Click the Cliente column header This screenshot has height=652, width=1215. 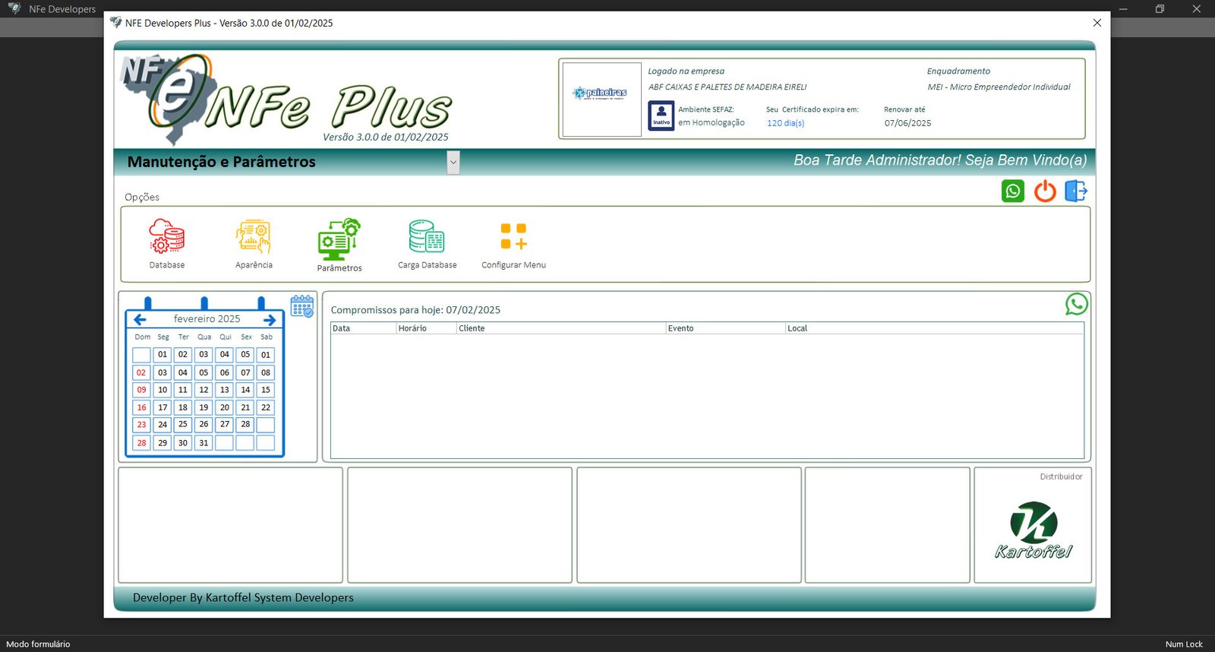(x=560, y=328)
